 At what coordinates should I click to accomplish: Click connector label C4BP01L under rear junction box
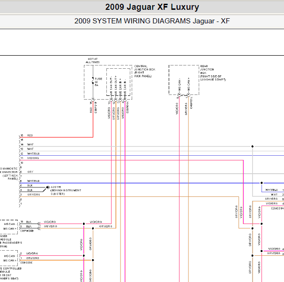tap(191, 103)
